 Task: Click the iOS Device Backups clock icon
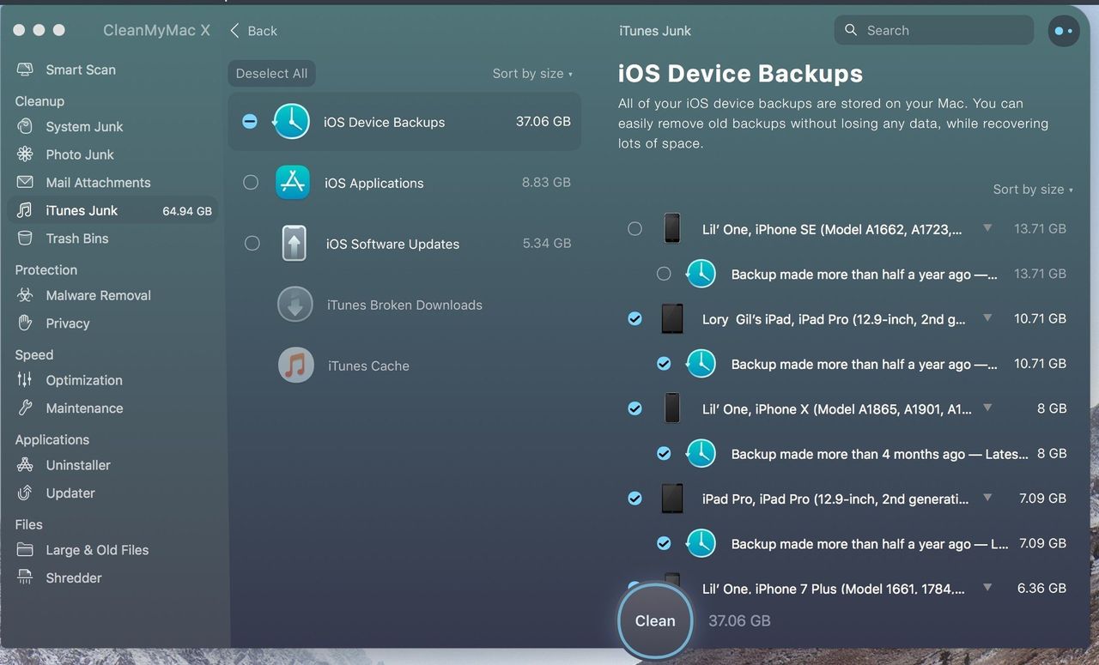[291, 122]
